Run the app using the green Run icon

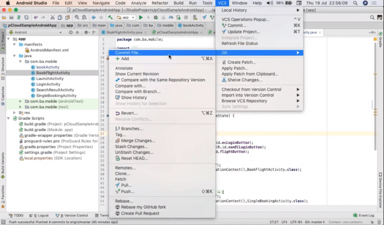[x=141, y=18]
